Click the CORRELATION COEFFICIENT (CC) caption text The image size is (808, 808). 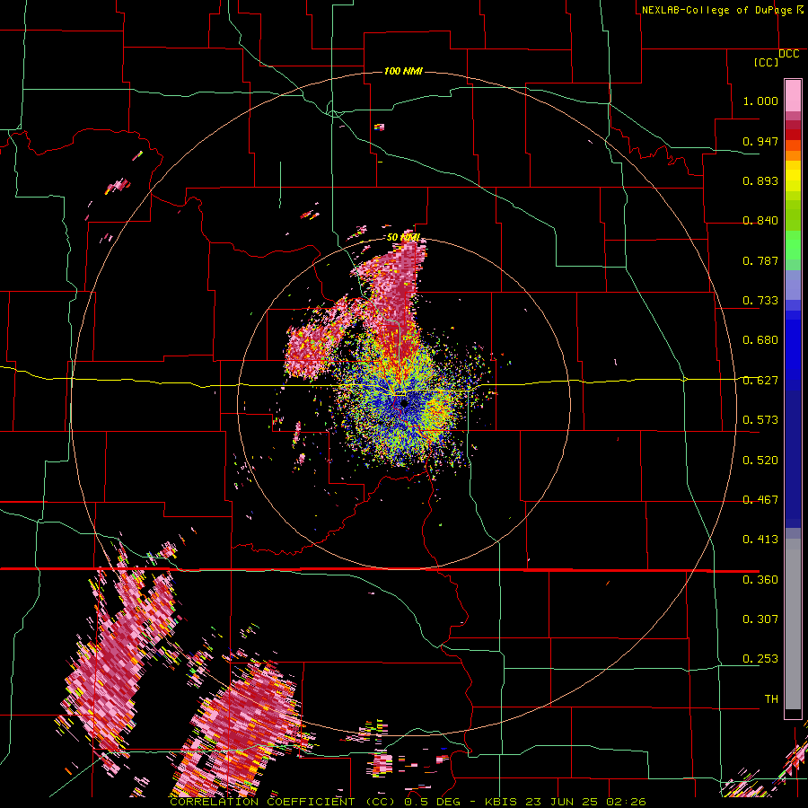tap(284, 802)
